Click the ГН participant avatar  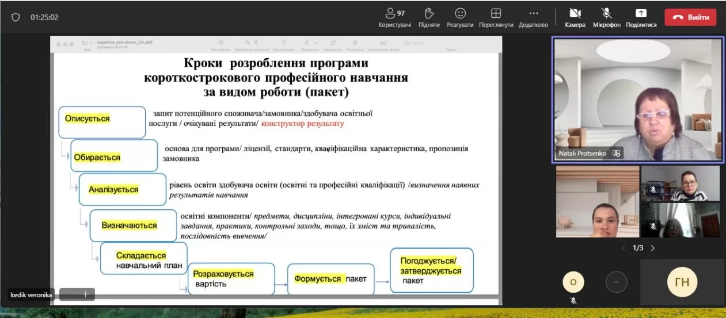coord(682,282)
